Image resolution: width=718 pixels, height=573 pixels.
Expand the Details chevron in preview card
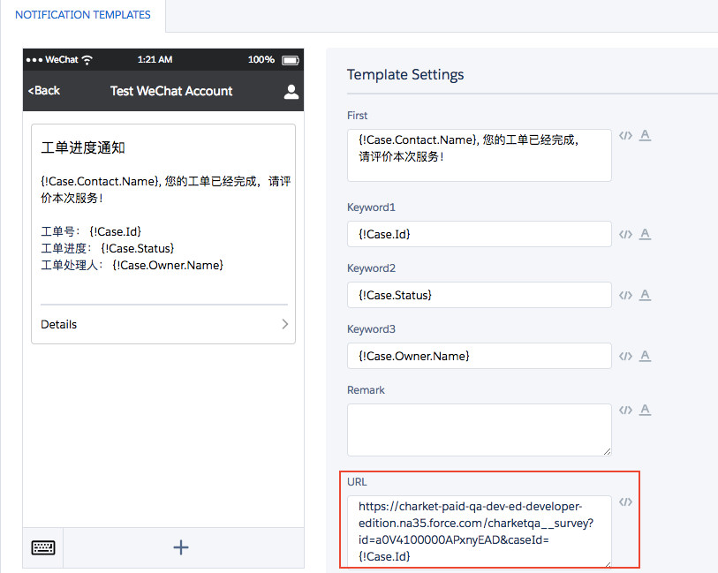tap(284, 324)
